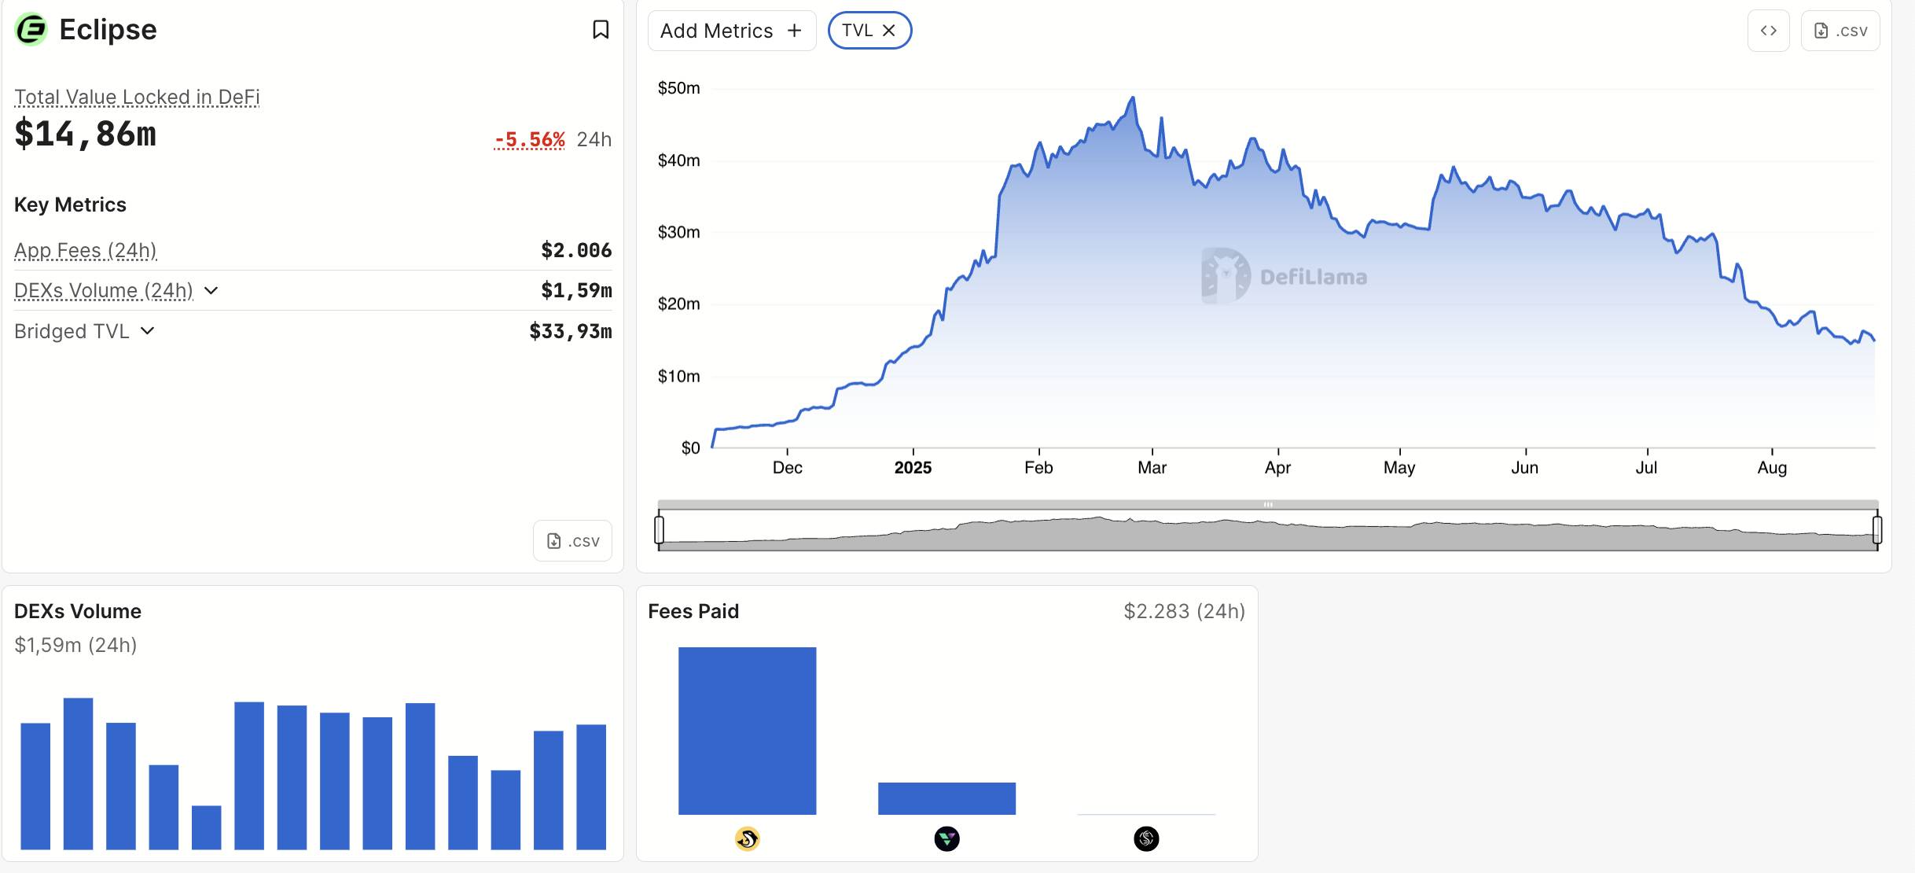This screenshot has height=873, width=1915.
Task: Download chart data as .csv
Action: click(x=1840, y=31)
